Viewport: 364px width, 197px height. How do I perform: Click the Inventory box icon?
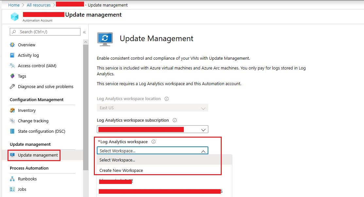pos(12,111)
